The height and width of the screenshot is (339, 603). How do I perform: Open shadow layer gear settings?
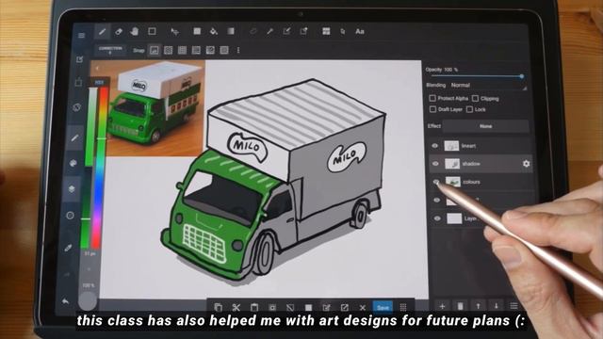coord(526,164)
